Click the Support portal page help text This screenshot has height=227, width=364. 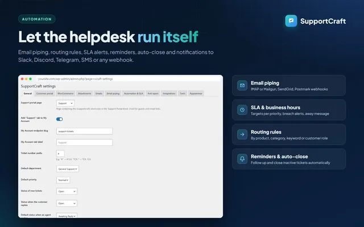click(x=109, y=108)
